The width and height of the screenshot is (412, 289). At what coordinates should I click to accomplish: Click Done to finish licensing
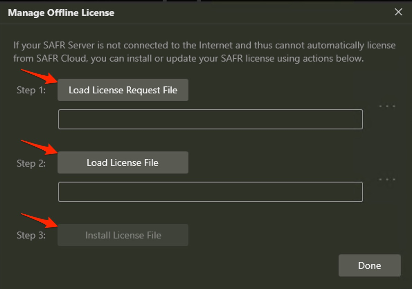click(x=369, y=265)
